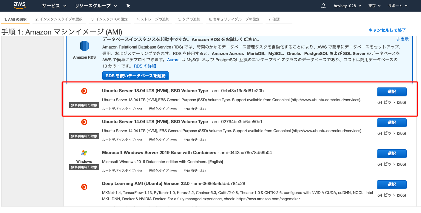Click Microsoft Windows Server 2019 Base title
Screen dimensions: 421x213
(159, 153)
